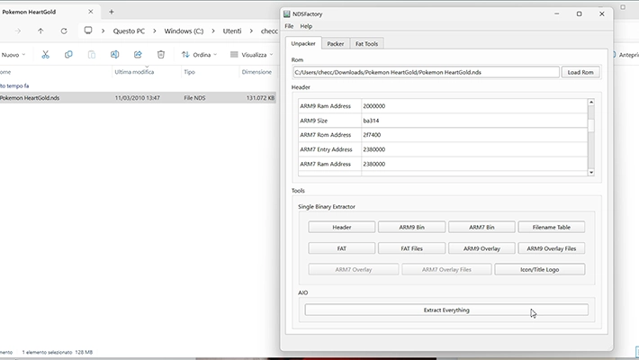Switch to the Fat Tools tab
This screenshot has width=639, height=360.
[366, 43]
